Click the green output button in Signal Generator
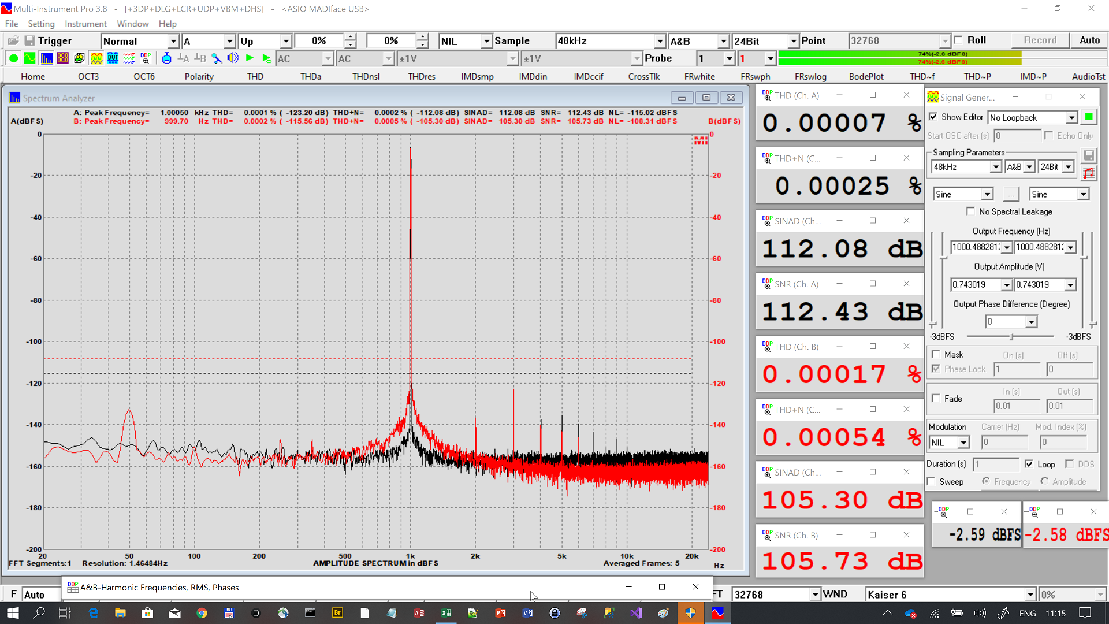This screenshot has width=1109, height=624. coord(1089,117)
